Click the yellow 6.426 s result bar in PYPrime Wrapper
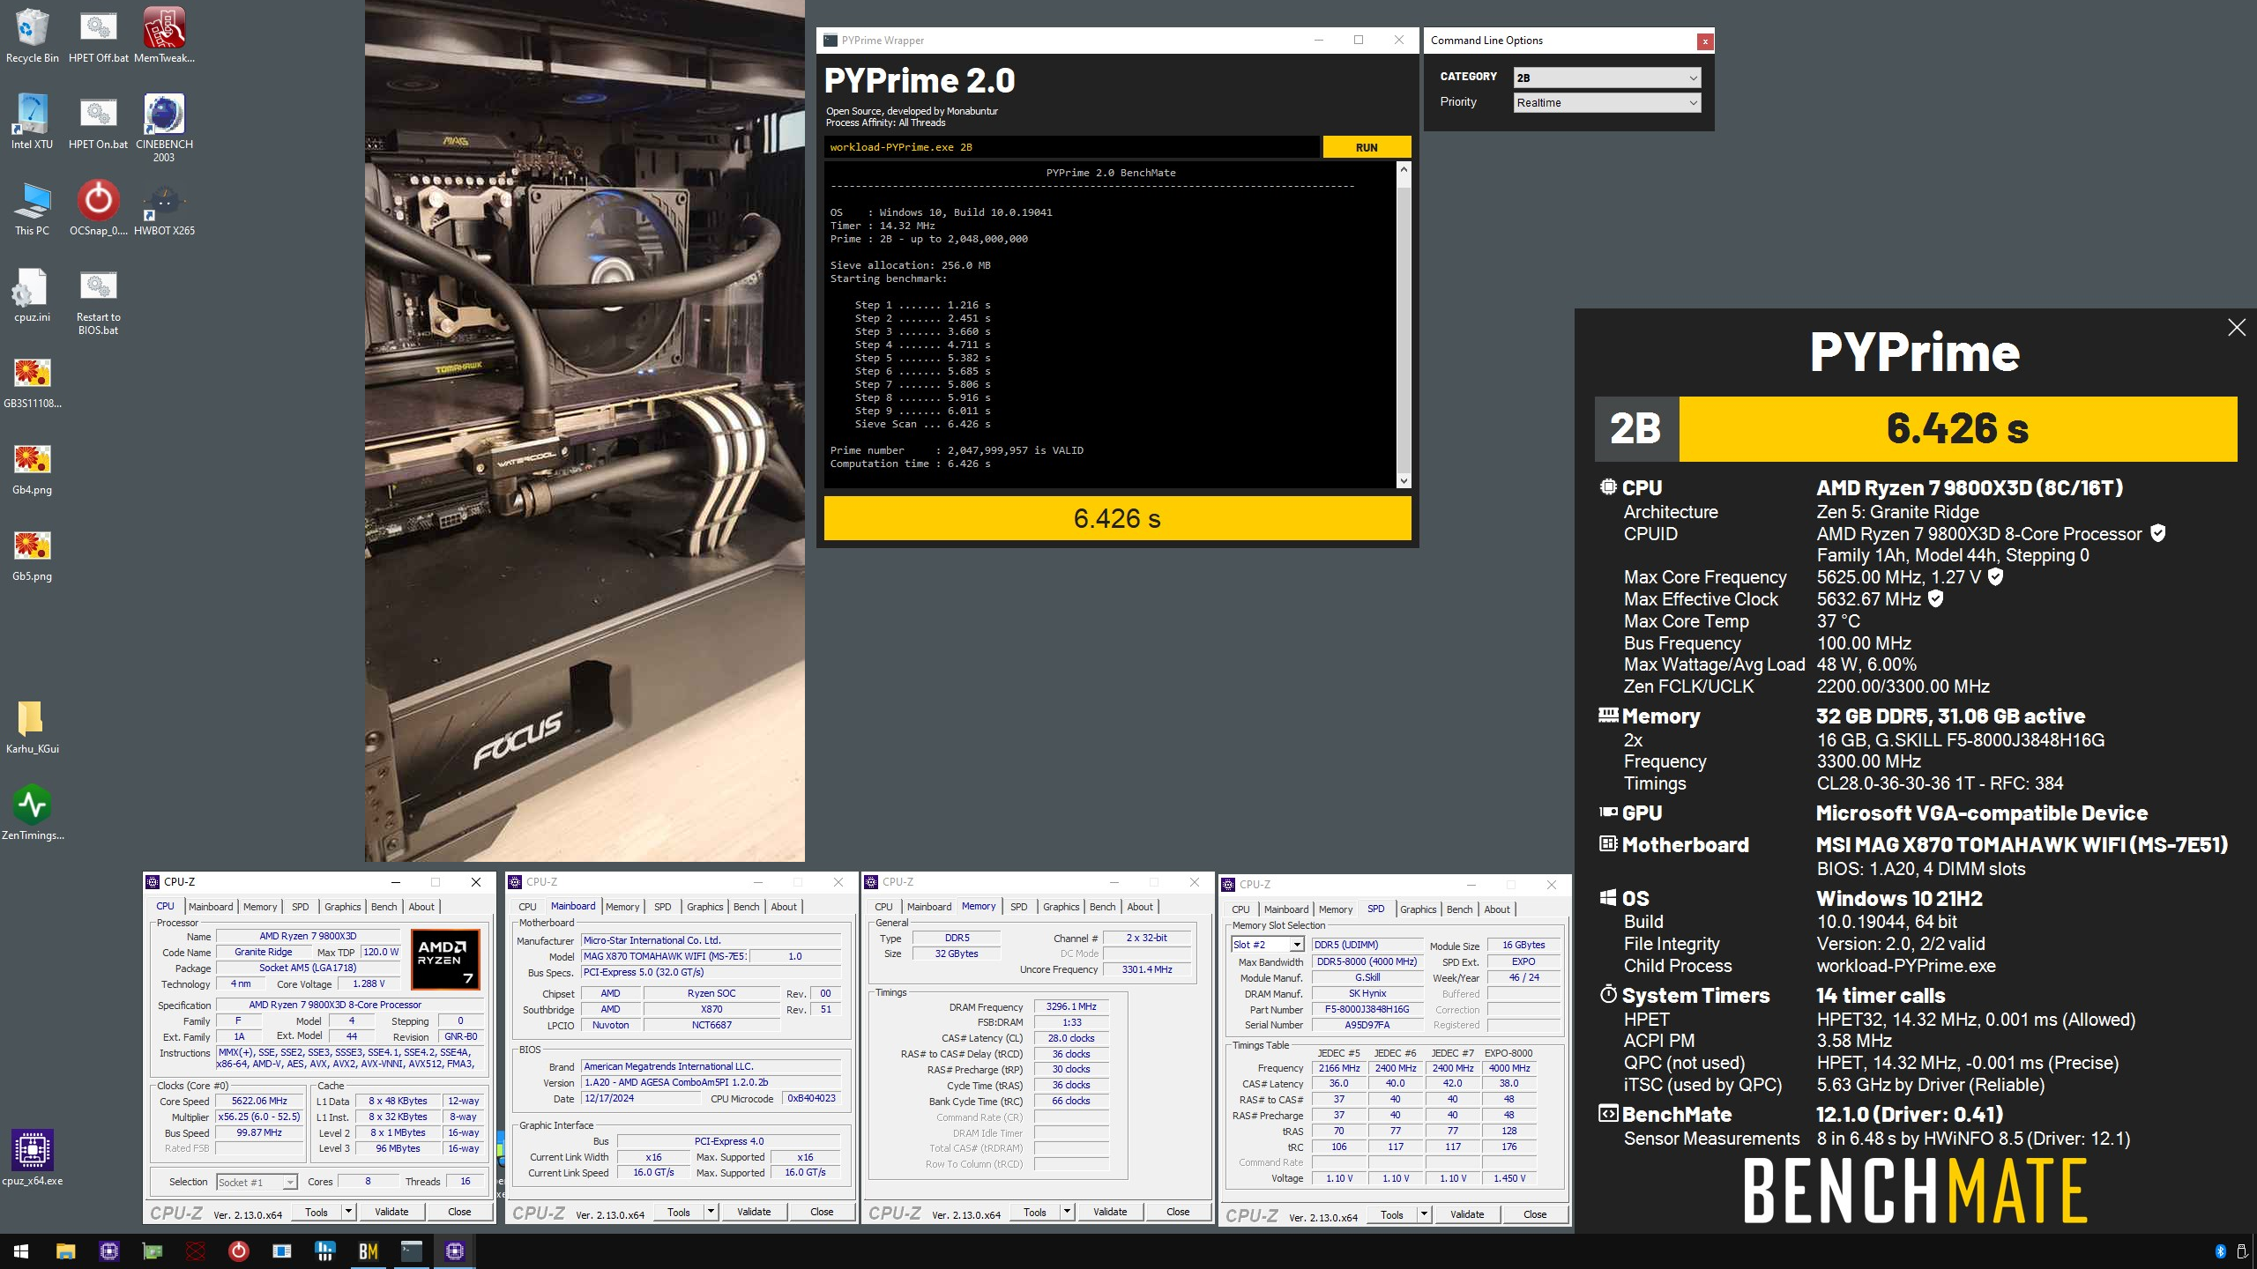 pos(1117,518)
